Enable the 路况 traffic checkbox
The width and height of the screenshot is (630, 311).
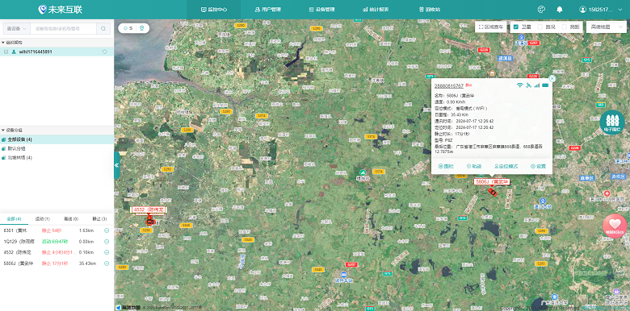[540, 27]
